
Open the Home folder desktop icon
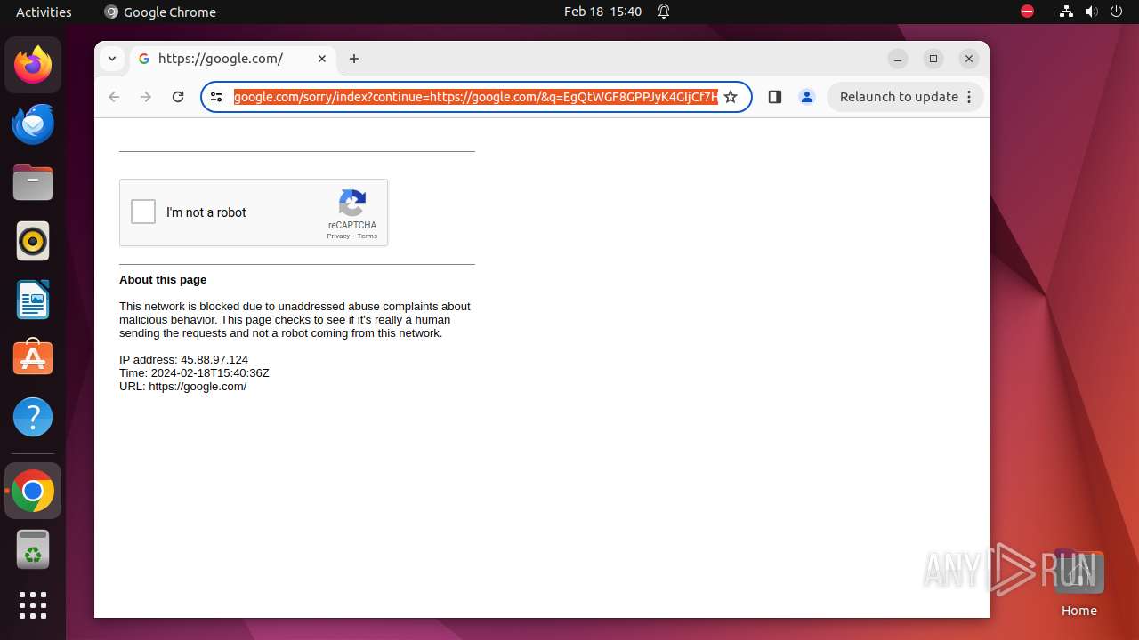click(1078, 582)
